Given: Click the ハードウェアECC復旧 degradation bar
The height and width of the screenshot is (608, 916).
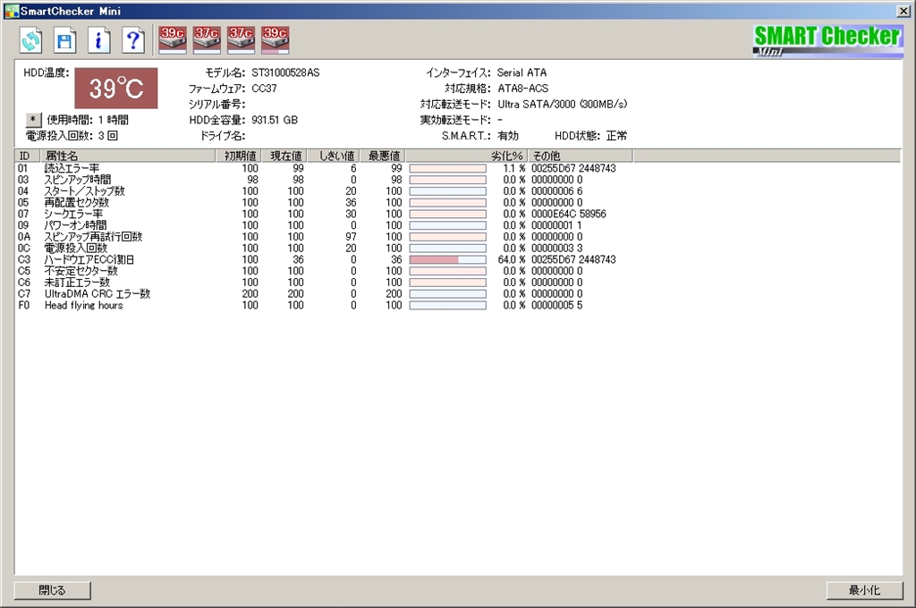Looking at the screenshot, I should click(x=448, y=259).
